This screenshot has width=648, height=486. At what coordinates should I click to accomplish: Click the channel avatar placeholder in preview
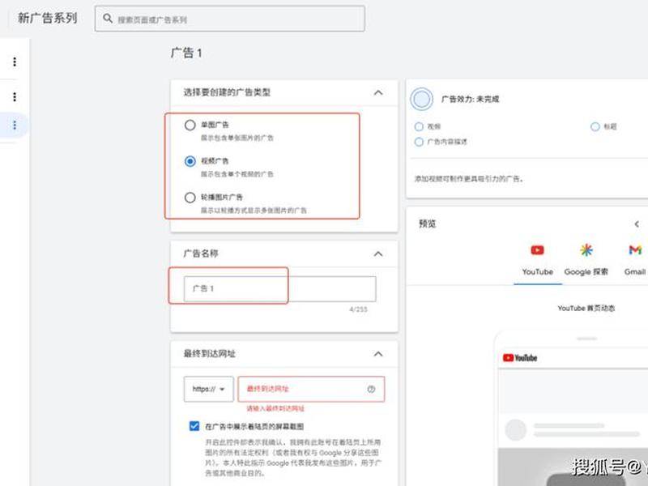(516, 430)
